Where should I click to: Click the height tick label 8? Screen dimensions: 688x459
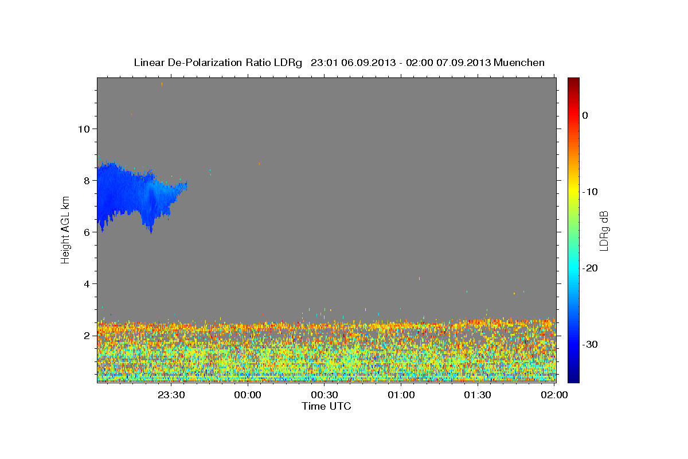coord(87,180)
